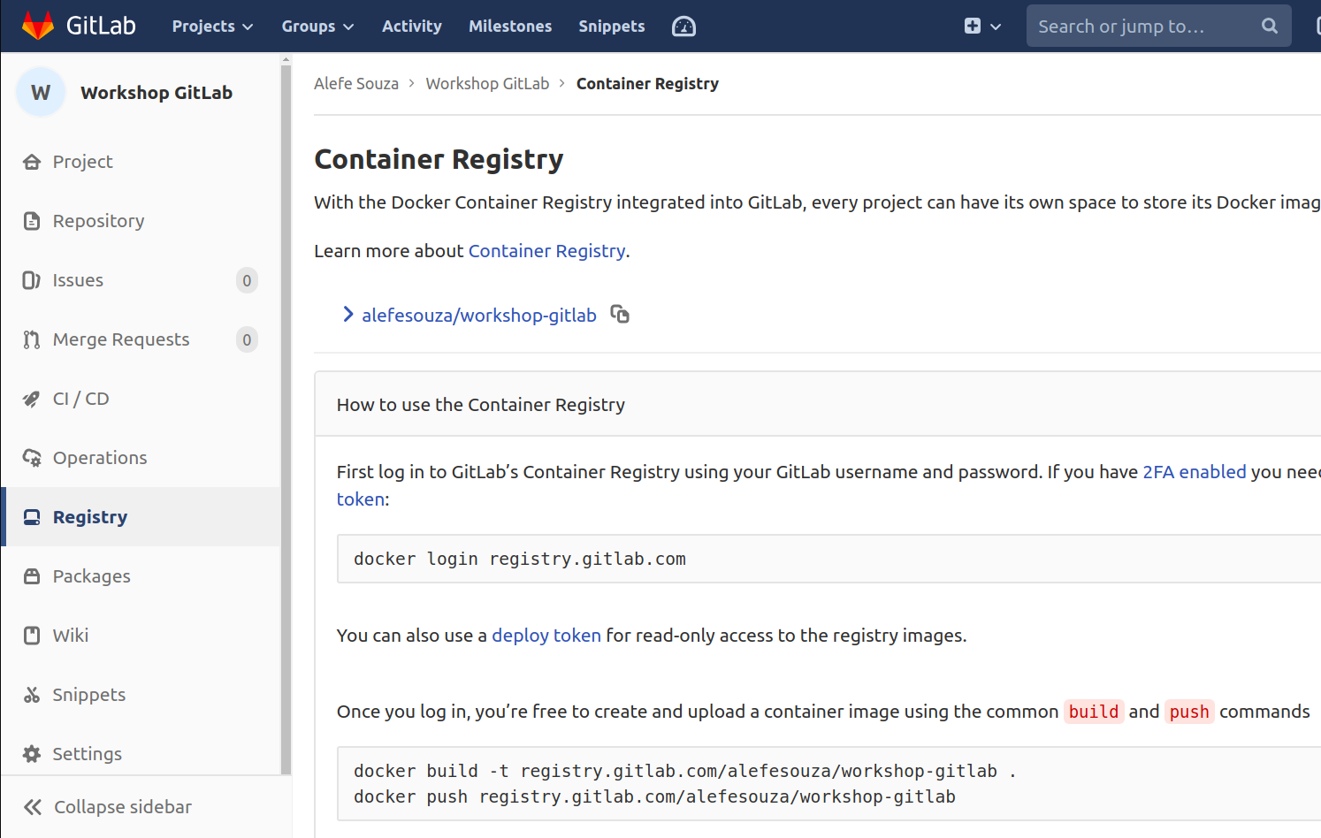Click the 'docker push' command line
Viewport: 1321px width, 838px height.
[x=654, y=797]
